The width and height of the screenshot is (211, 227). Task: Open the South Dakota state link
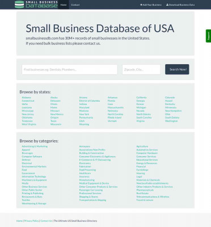(172, 117)
